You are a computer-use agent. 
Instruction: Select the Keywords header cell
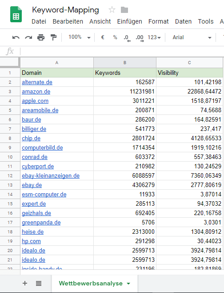tap(125, 73)
